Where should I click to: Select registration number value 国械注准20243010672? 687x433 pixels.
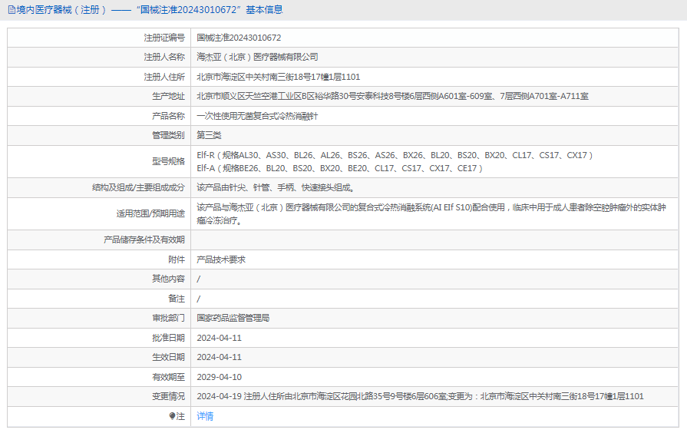click(239, 38)
